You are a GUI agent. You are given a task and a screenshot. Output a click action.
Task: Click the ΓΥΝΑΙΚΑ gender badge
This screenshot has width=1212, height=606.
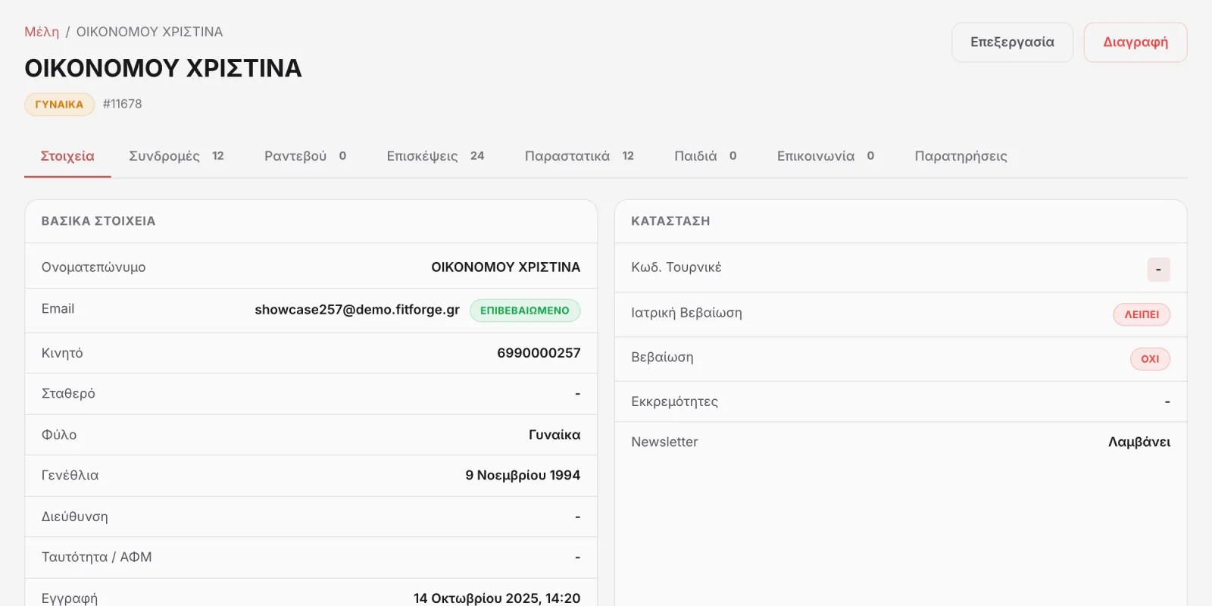[59, 105]
